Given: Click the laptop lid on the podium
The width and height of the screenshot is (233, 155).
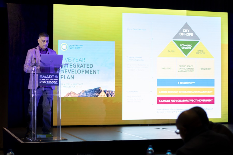Looking at the screenshot, I should point(52,59).
